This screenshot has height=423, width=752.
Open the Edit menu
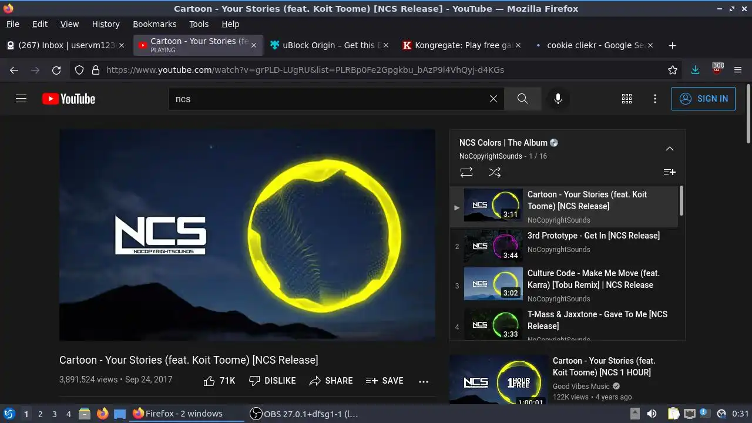tap(40, 24)
